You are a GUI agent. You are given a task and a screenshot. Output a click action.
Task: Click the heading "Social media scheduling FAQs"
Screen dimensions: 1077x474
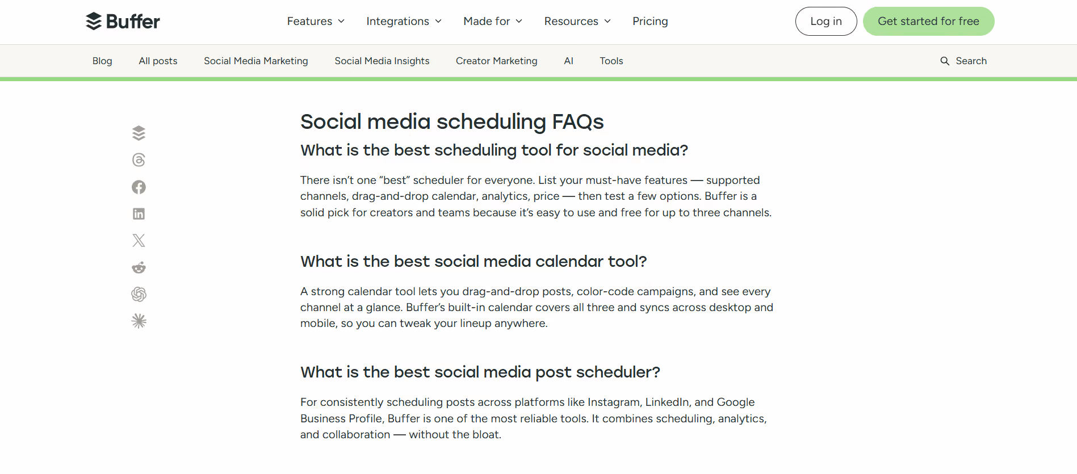click(452, 121)
